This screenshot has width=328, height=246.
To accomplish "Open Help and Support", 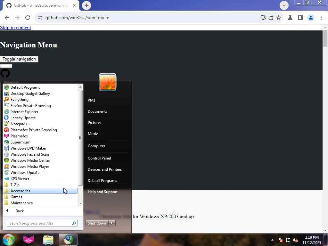I will 102,192.
